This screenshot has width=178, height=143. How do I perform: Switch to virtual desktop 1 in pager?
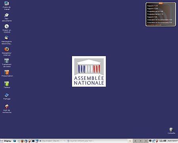tap(130, 141)
